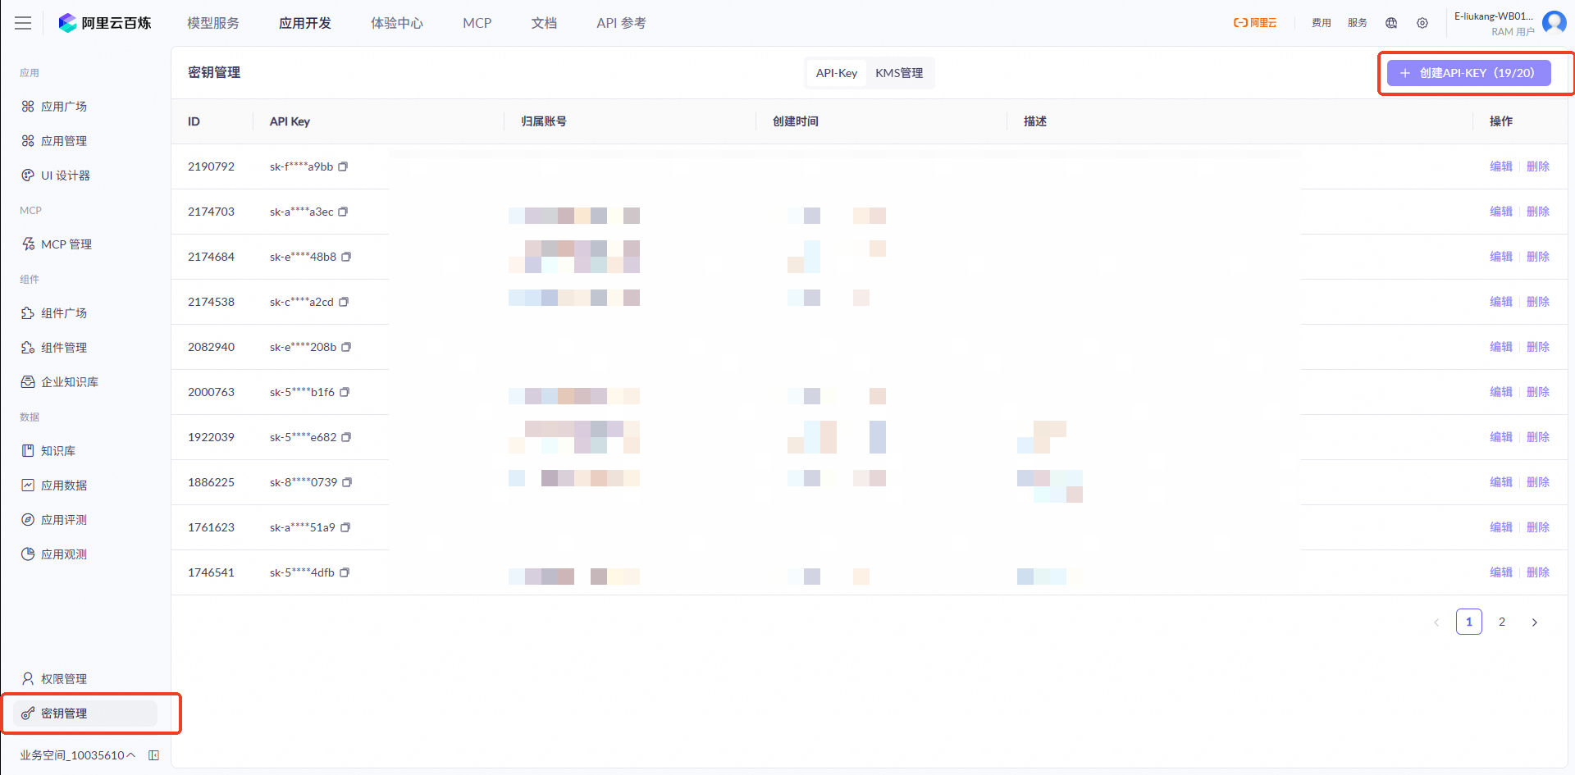Copy the API key sk-c****a2cd
Image resolution: width=1575 pixels, height=775 pixels.
(344, 302)
